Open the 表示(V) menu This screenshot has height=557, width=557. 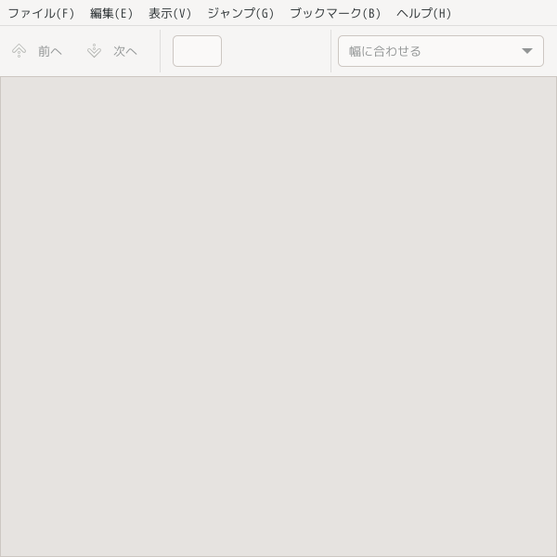coord(170,13)
